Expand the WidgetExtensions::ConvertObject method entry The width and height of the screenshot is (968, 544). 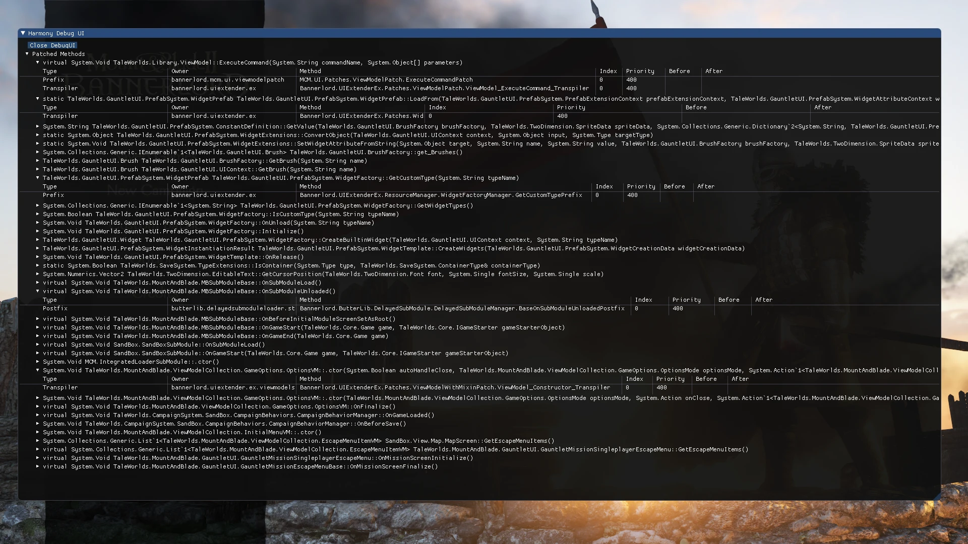pyautogui.click(x=38, y=135)
